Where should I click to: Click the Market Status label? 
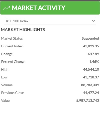tap(12, 38)
